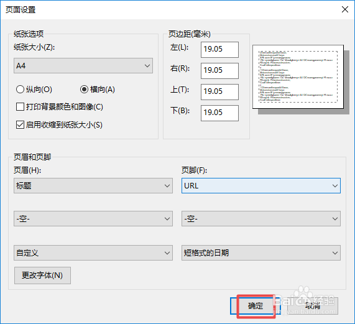355x324 pixels.
Task: Click the 取消 cancel button
Action: [x=313, y=306]
